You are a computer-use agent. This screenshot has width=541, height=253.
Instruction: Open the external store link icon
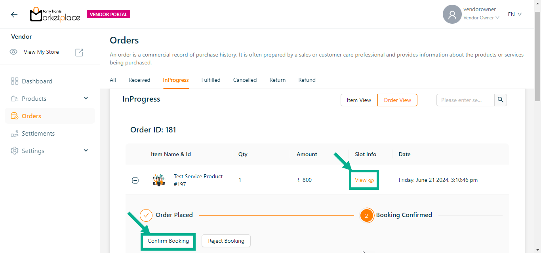tap(79, 52)
